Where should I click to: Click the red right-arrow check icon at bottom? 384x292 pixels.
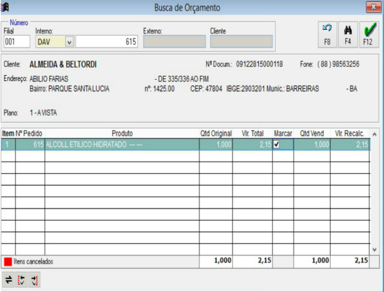(x=34, y=280)
